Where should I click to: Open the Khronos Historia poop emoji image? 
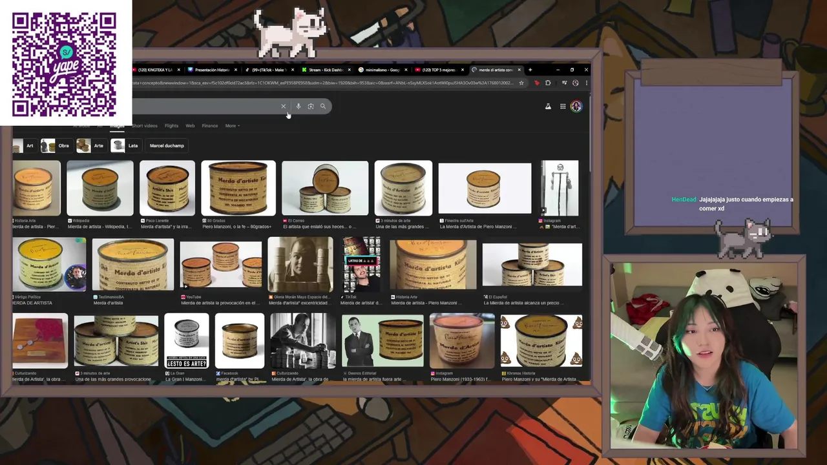541,340
